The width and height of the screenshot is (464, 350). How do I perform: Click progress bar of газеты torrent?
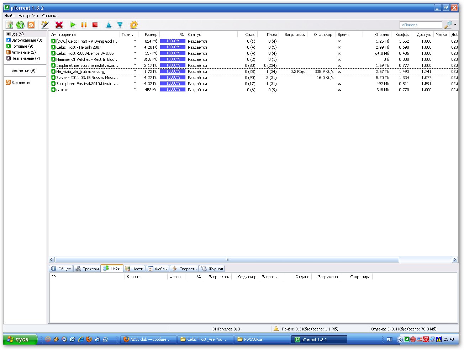point(173,90)
